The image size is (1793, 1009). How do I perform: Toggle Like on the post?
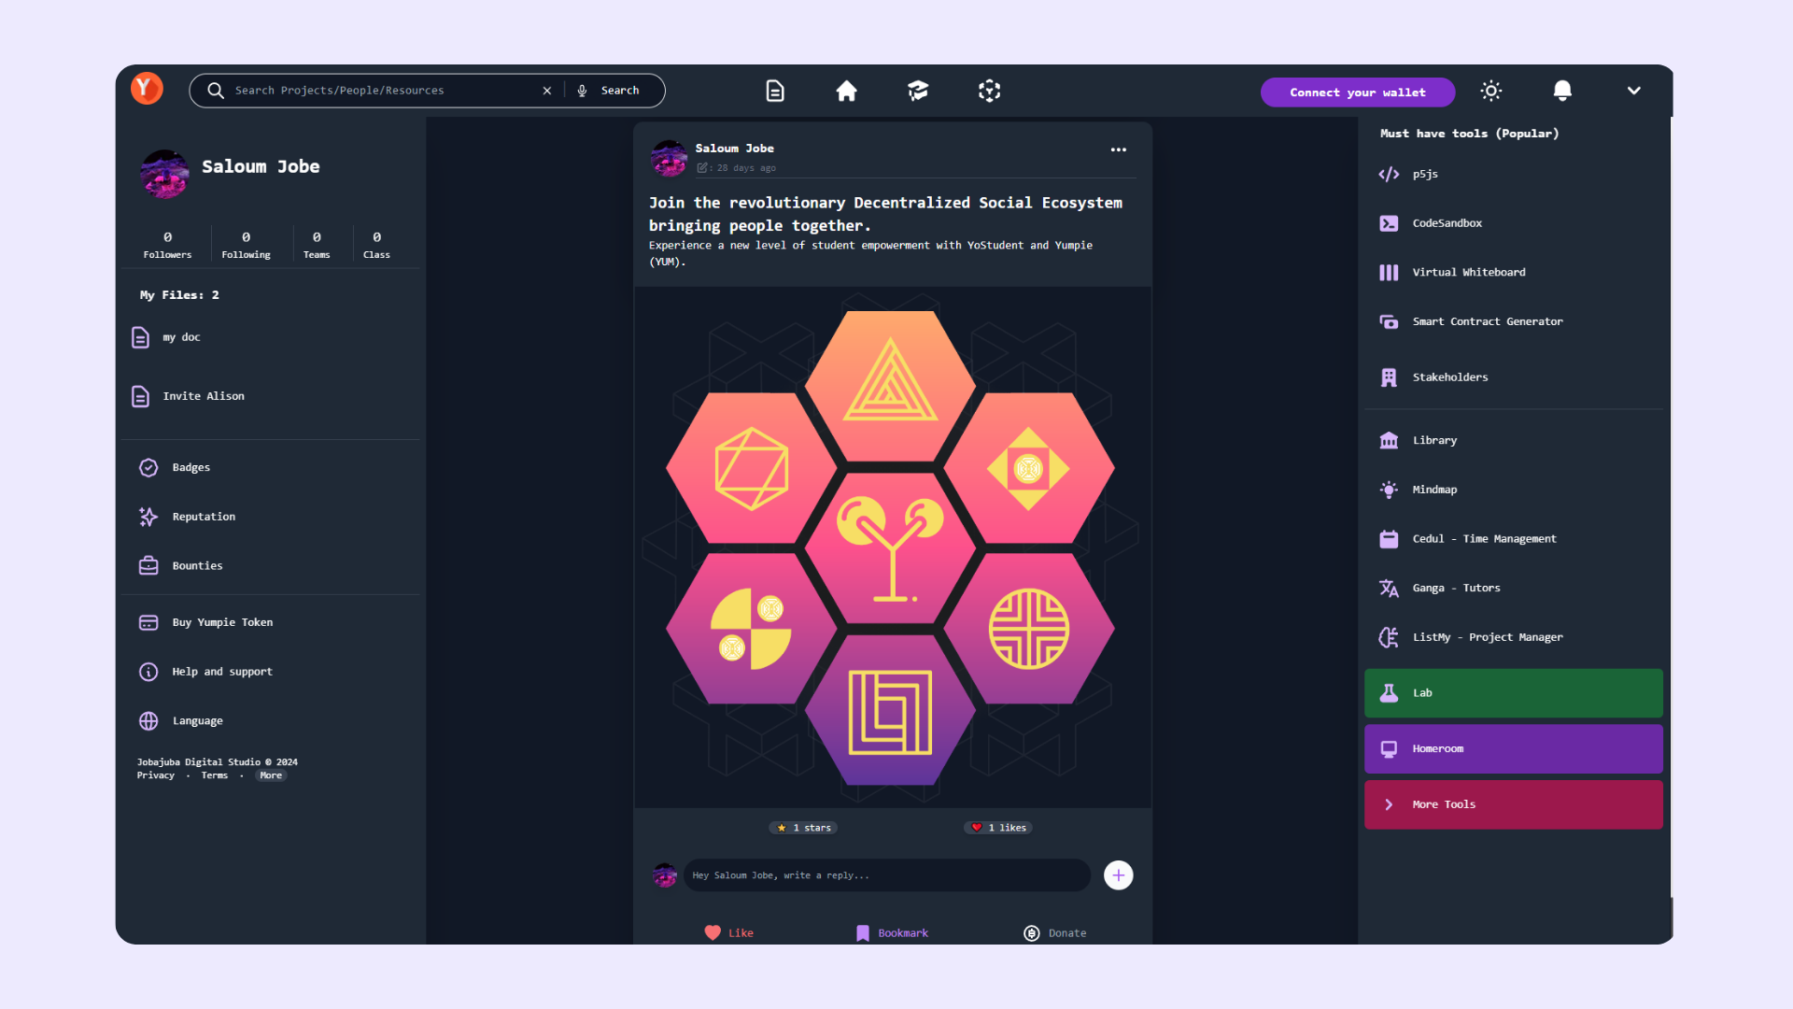tap(729, 932)
